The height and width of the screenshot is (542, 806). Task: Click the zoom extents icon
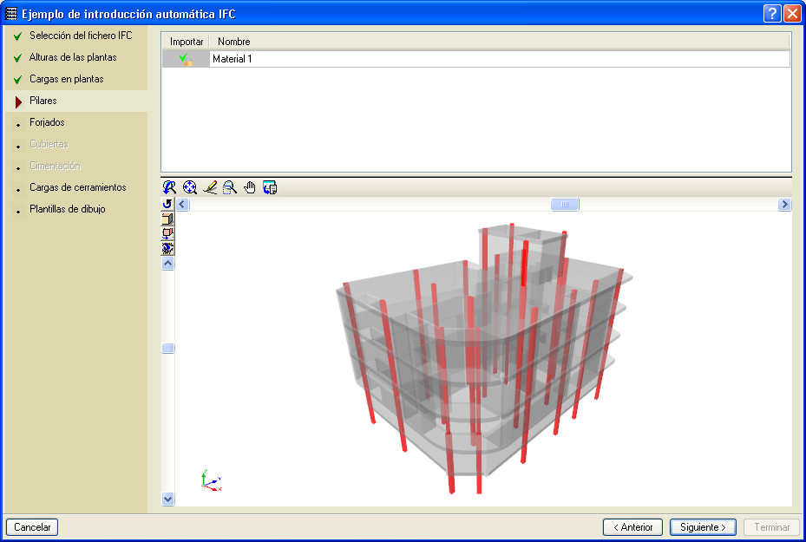(190, 187)
